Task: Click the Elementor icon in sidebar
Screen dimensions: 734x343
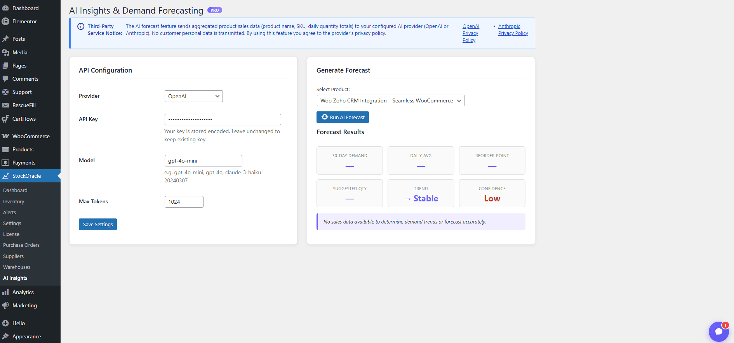Action: pyautogui.click(x=5, y=21)
